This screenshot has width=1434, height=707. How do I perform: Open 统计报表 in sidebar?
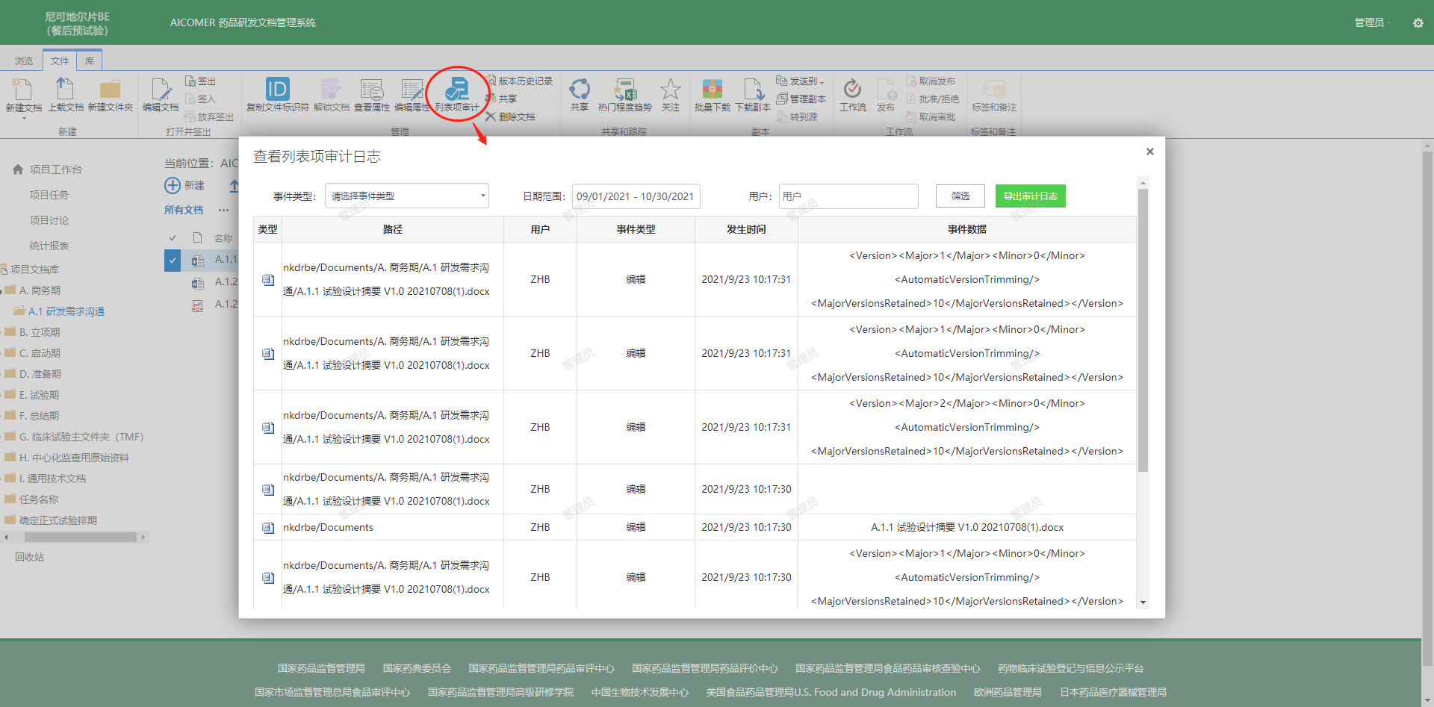pos(49,246)
